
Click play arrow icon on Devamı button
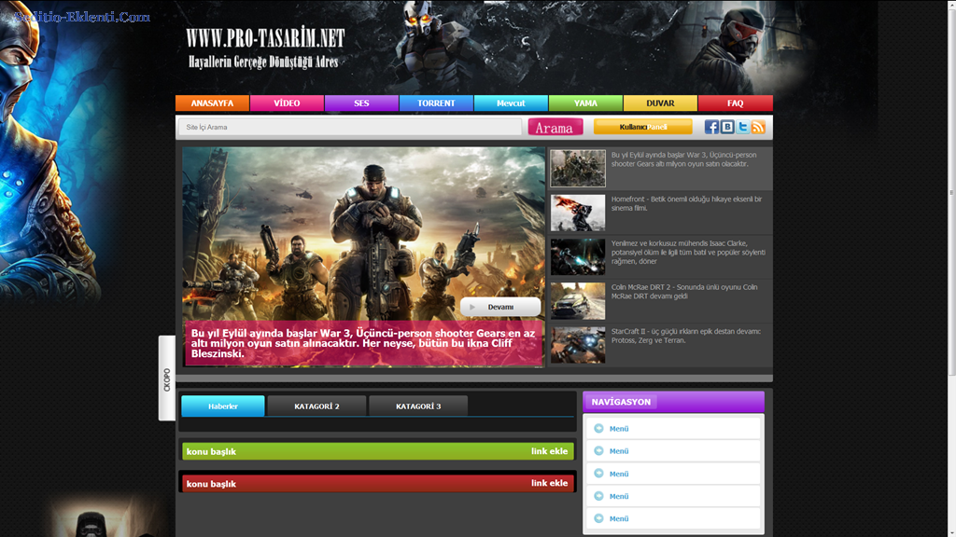point(472,307)
